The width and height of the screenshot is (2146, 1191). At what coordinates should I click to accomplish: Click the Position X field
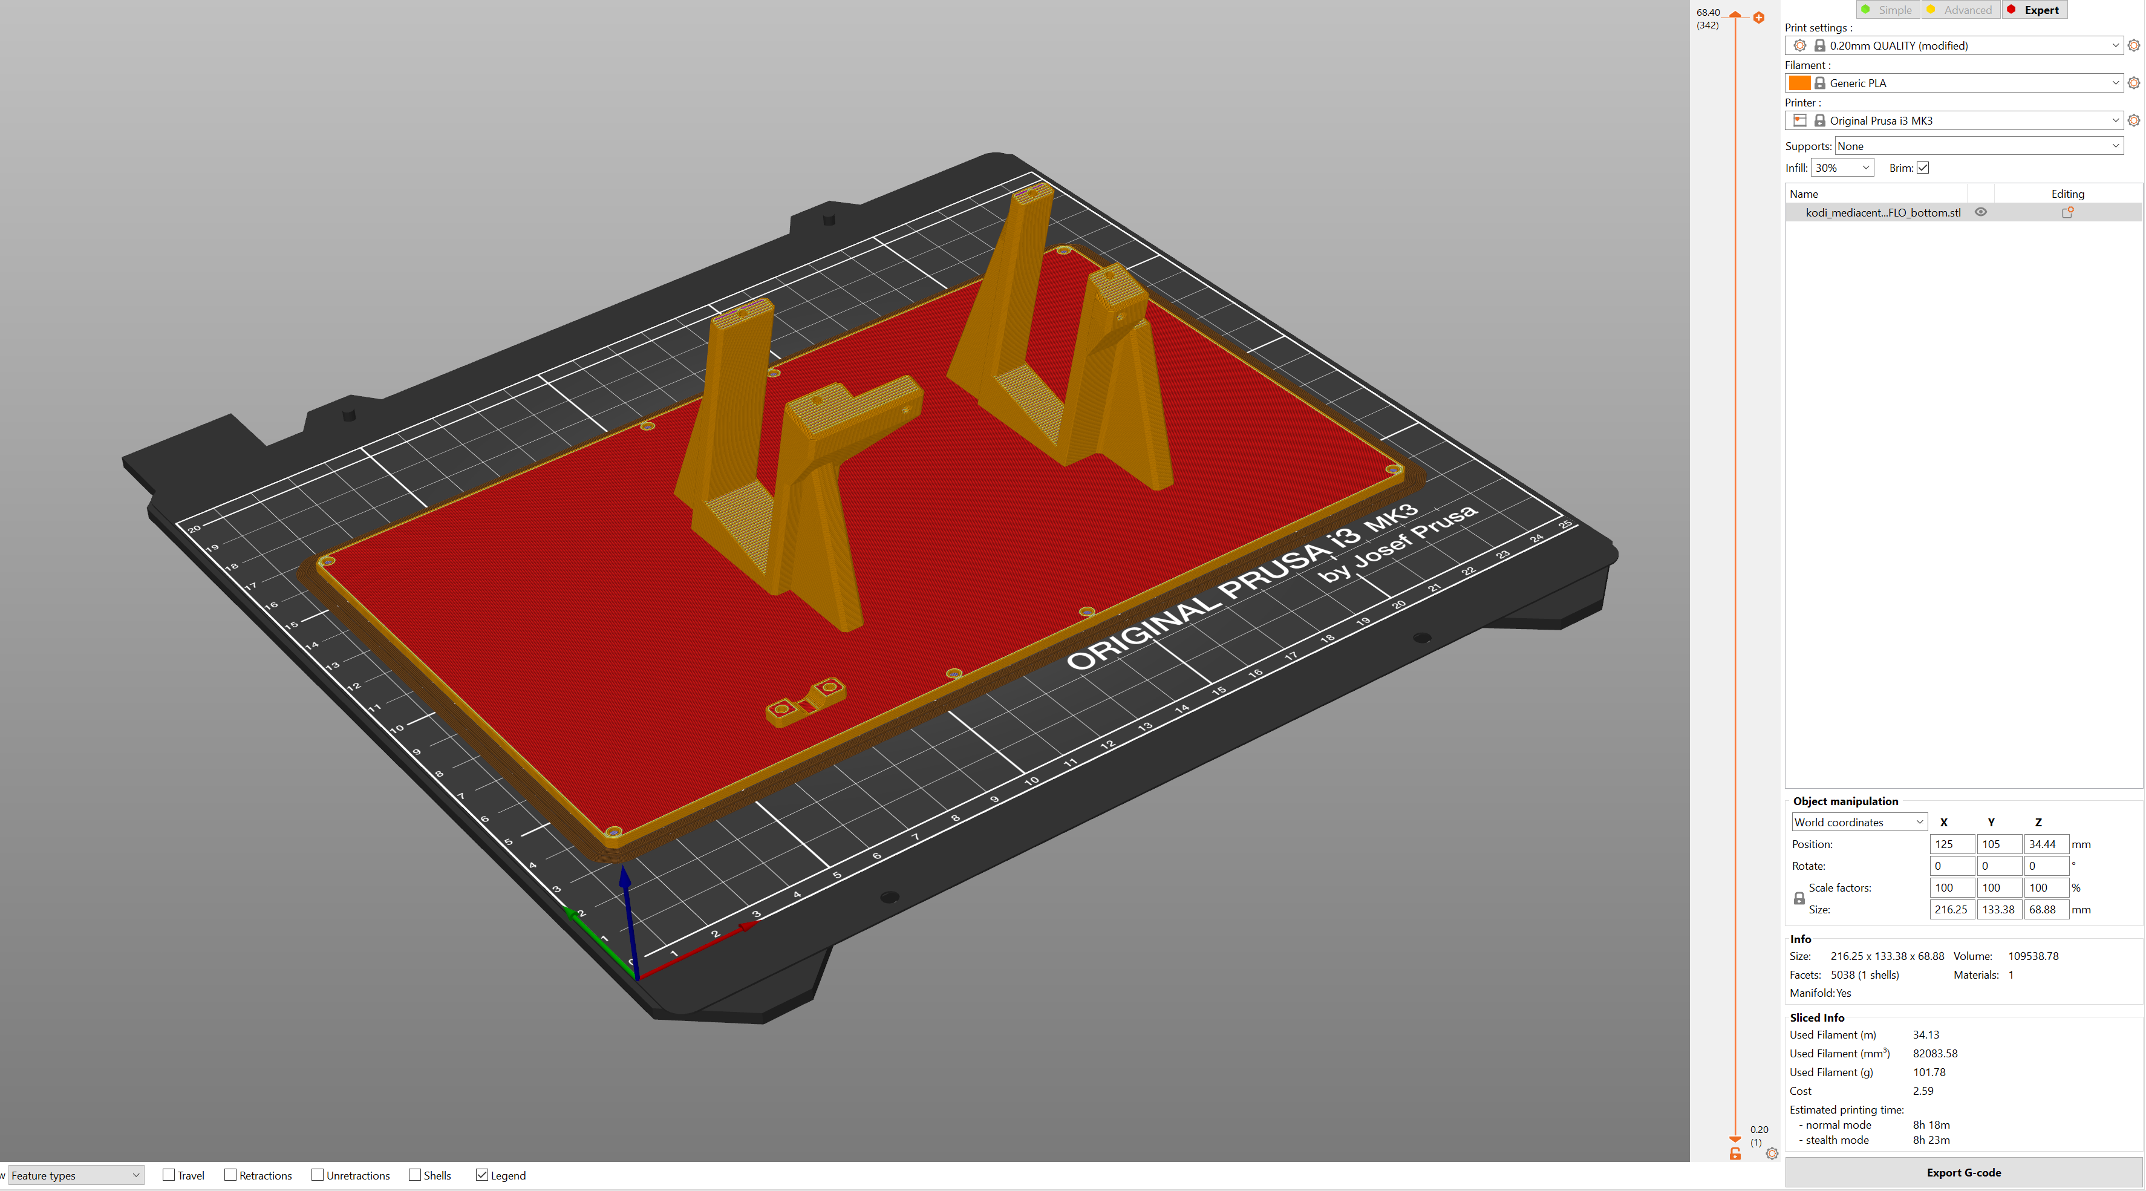tap(1951, 844)
